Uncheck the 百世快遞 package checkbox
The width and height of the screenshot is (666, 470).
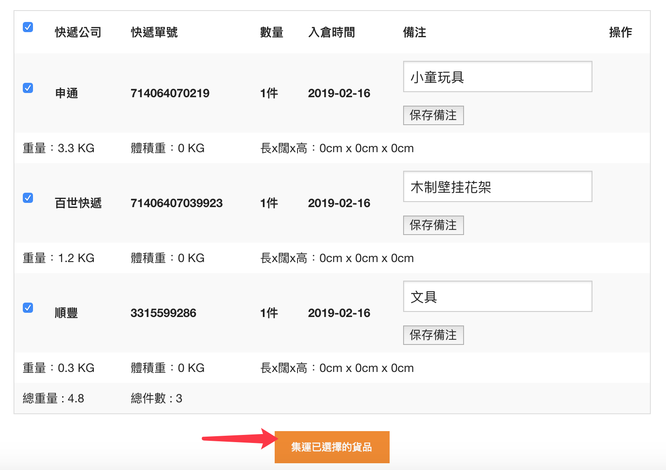pos(28,198)
